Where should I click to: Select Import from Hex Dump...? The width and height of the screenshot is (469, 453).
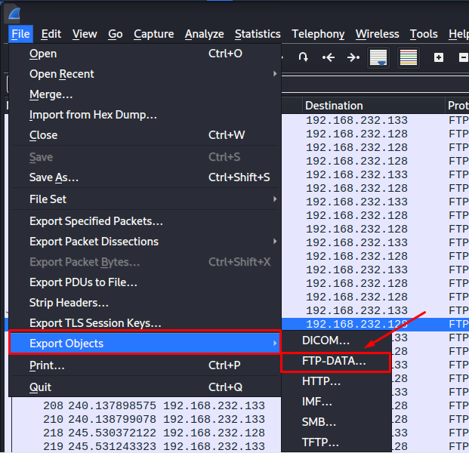93,115
